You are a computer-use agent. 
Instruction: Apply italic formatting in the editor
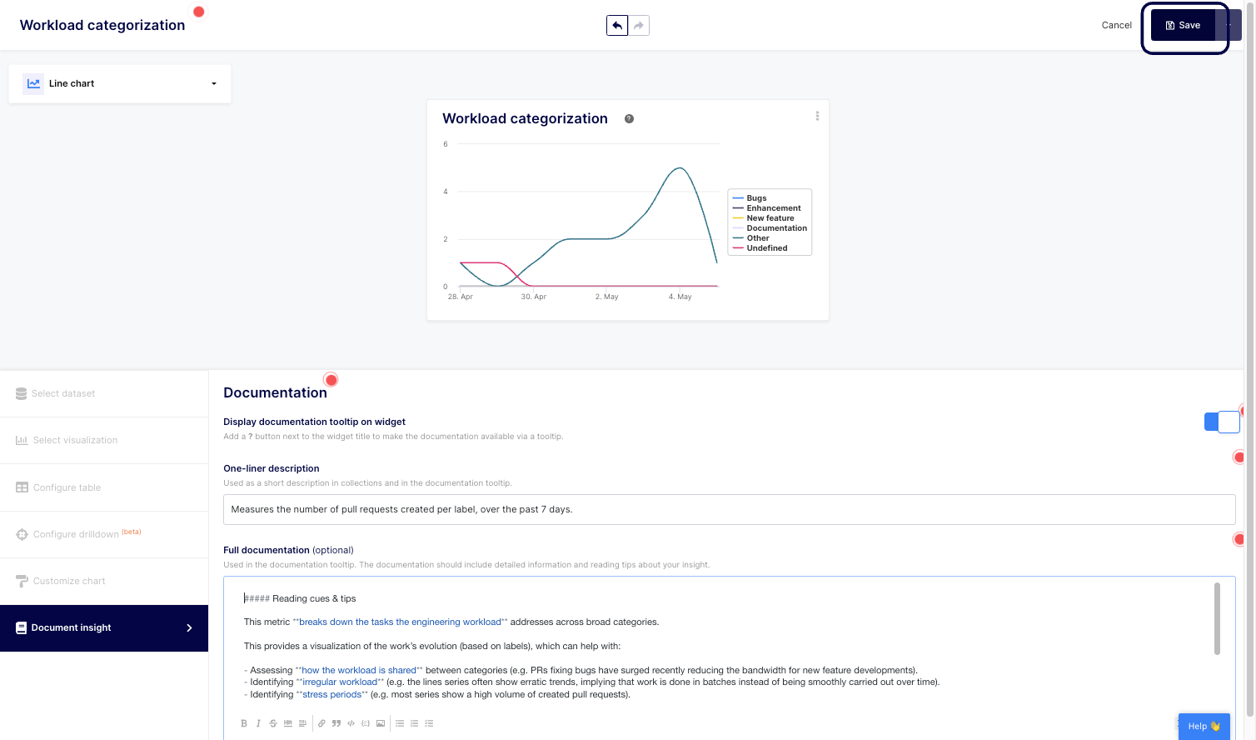click(x=258, y=723)
